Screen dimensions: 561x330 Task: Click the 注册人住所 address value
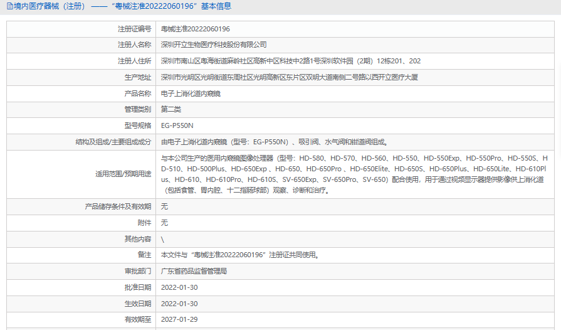pyautogui.click(x=290, y=61)
